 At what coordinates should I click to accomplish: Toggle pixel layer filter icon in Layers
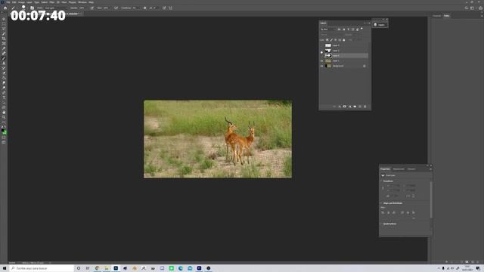(340, 29)
